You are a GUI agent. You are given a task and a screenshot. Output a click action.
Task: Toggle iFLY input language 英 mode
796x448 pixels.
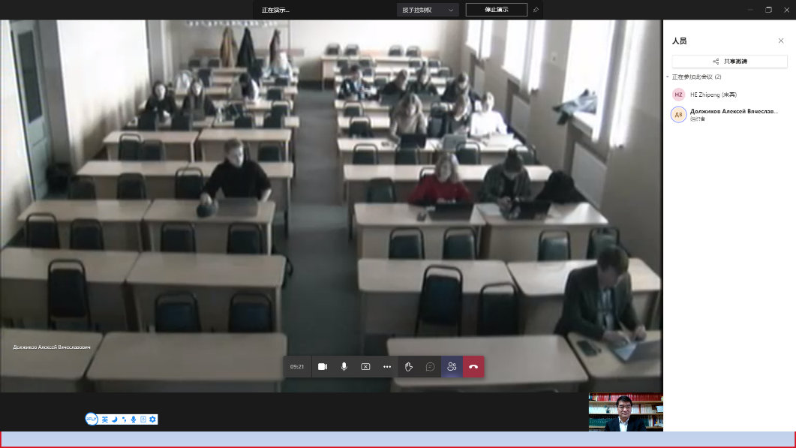click(105, 419)
